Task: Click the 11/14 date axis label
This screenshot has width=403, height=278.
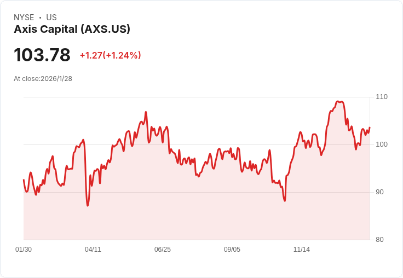Action: pyautogui.click(x=302, y=250)
